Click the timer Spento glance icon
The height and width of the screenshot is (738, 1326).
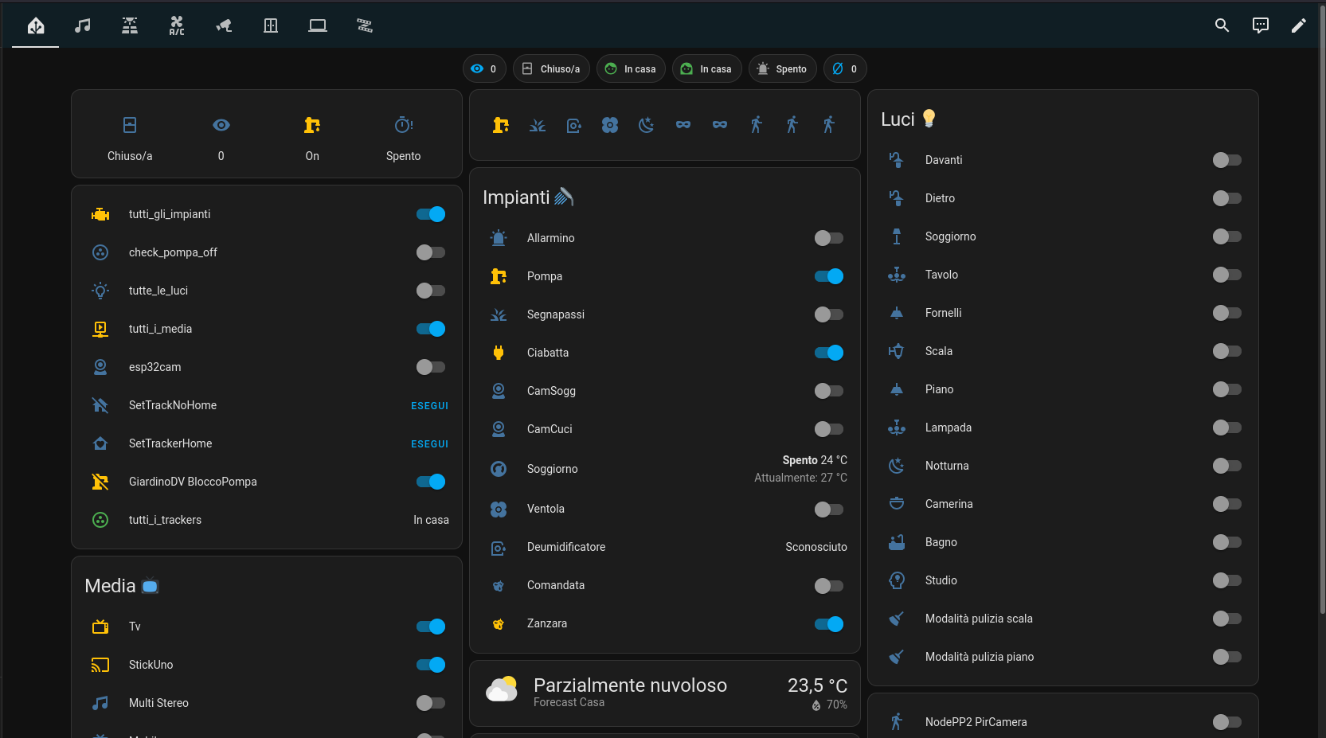pyautogui.click(x=404, y=125)
